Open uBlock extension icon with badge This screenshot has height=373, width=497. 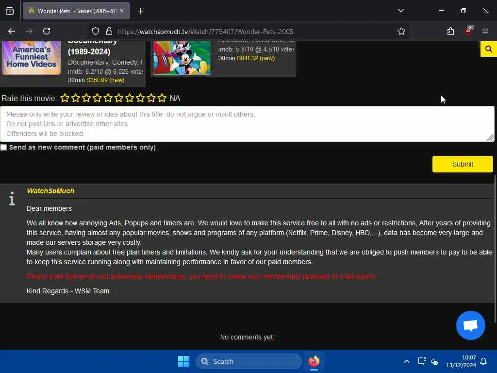pos(468,31)
